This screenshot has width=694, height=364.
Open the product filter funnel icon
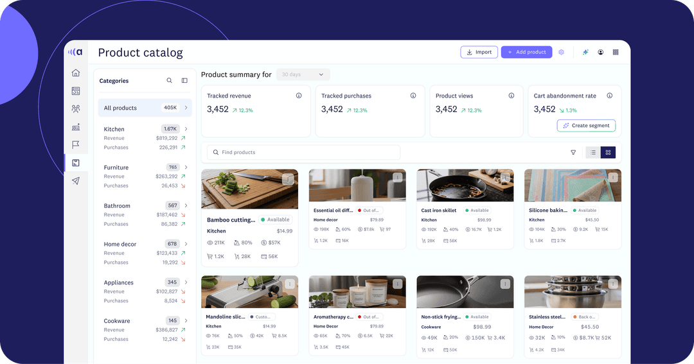point(573,153)
